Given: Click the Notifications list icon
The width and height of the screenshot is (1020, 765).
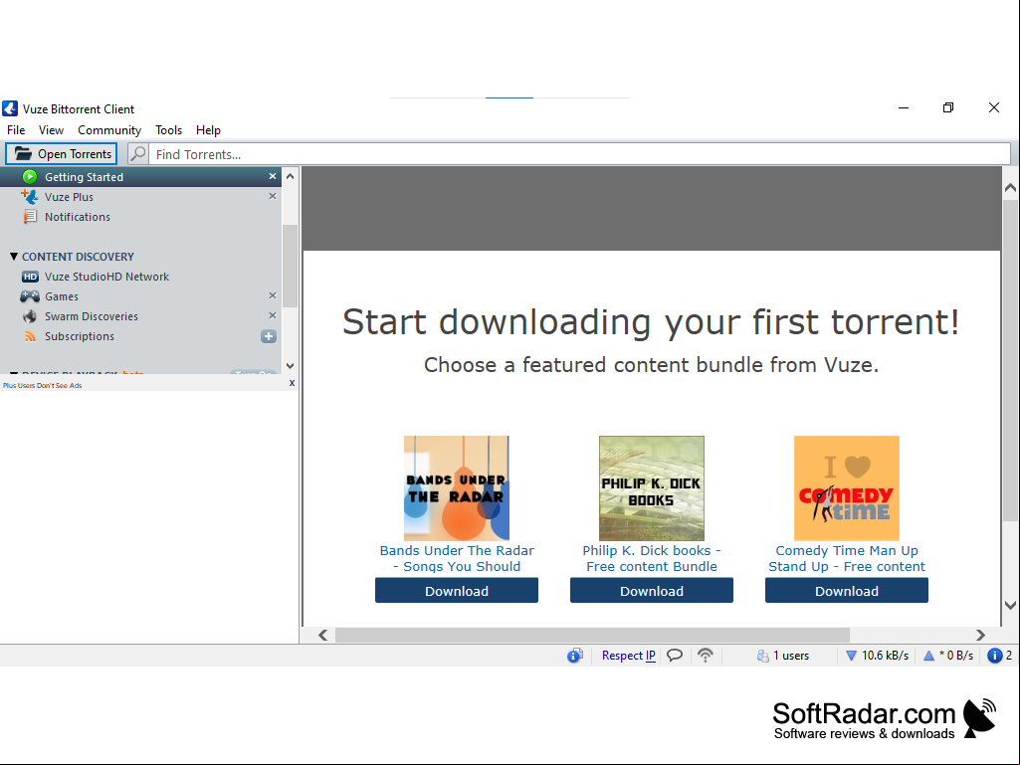Looking at the screenshot, I should (30, 217).
